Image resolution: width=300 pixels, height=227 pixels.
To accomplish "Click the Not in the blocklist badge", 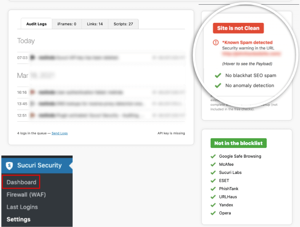I will 238,143.
